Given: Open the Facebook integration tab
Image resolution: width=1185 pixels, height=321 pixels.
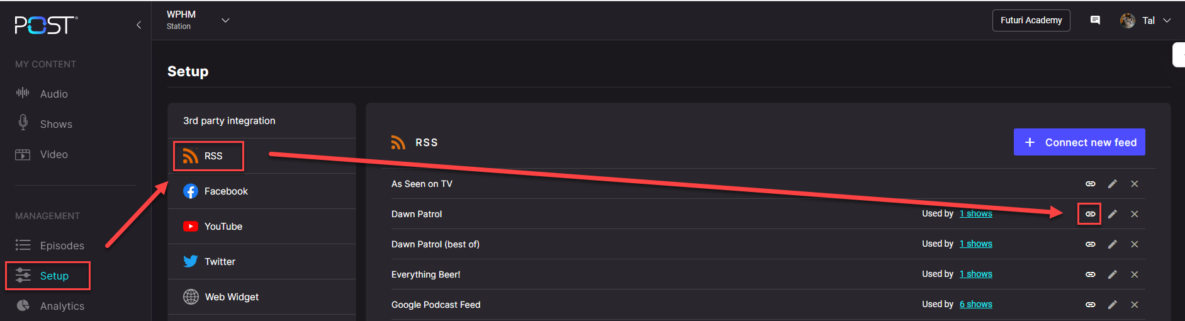Looking at the screenshot, I should point(225,191).
